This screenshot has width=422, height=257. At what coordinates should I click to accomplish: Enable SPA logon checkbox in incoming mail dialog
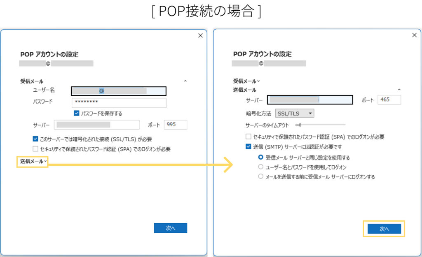pyautogui.click(x=35, y=149)
